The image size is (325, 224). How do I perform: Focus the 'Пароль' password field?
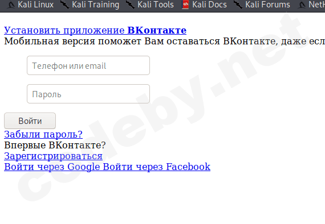[88, 94]
